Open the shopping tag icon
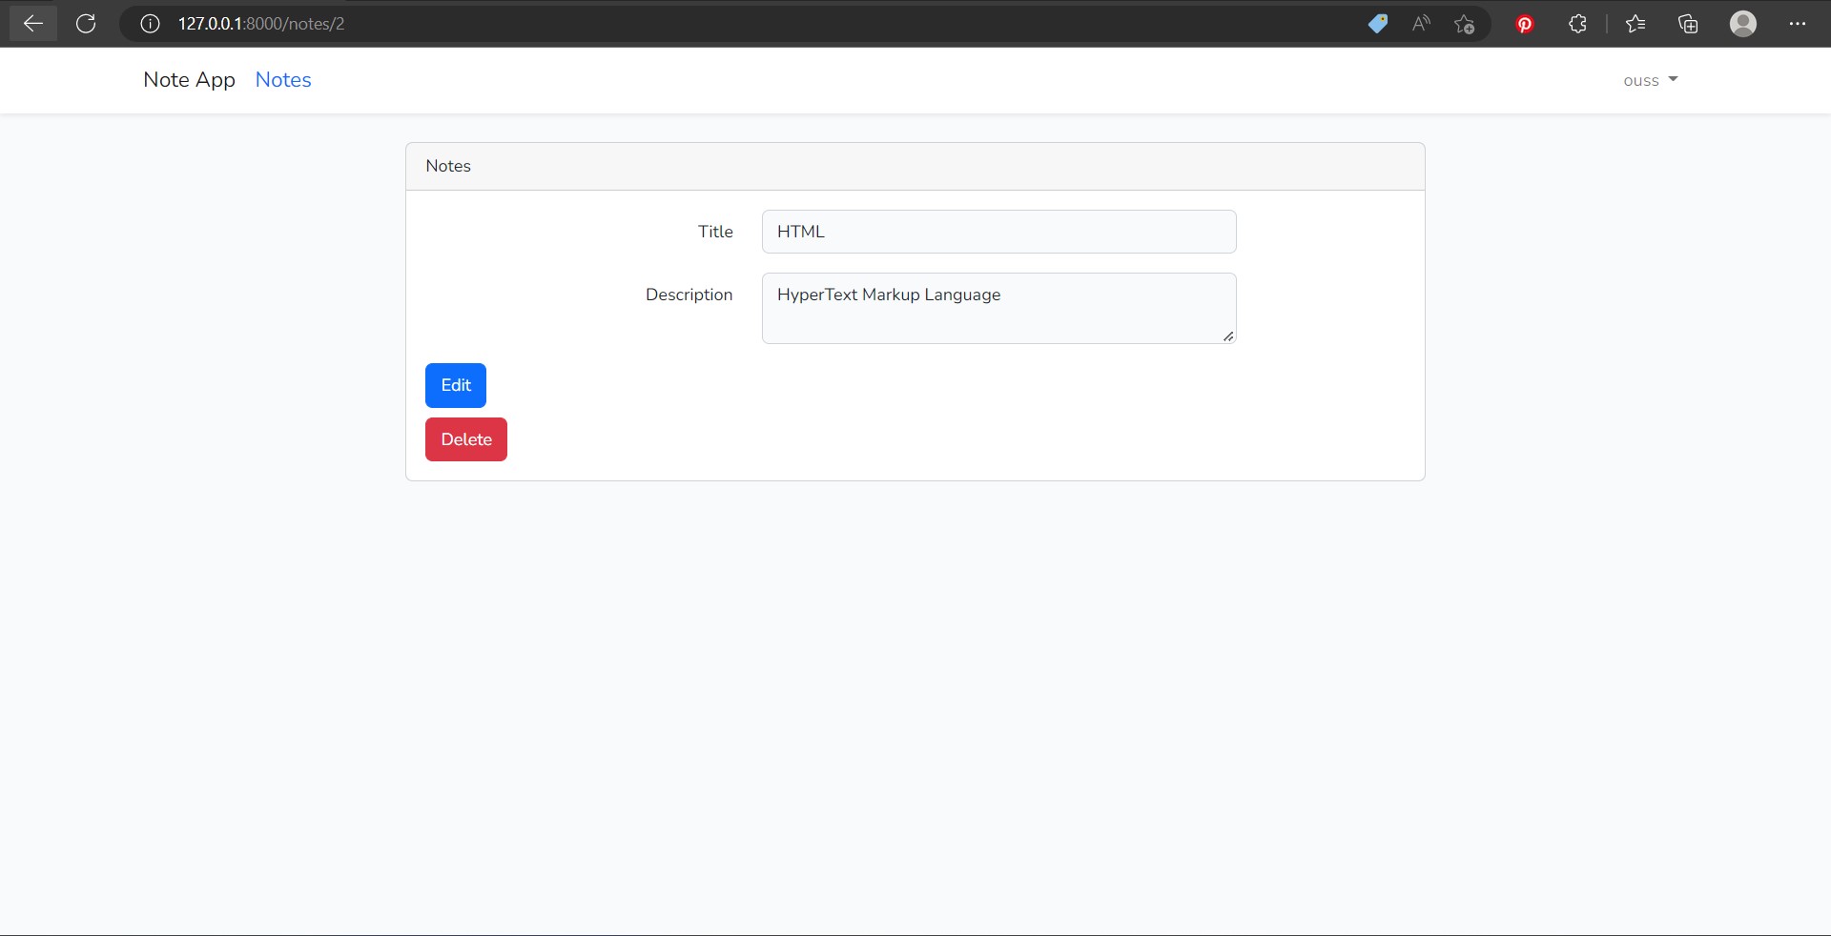 pyautogui.click(x=1378, y=24)
